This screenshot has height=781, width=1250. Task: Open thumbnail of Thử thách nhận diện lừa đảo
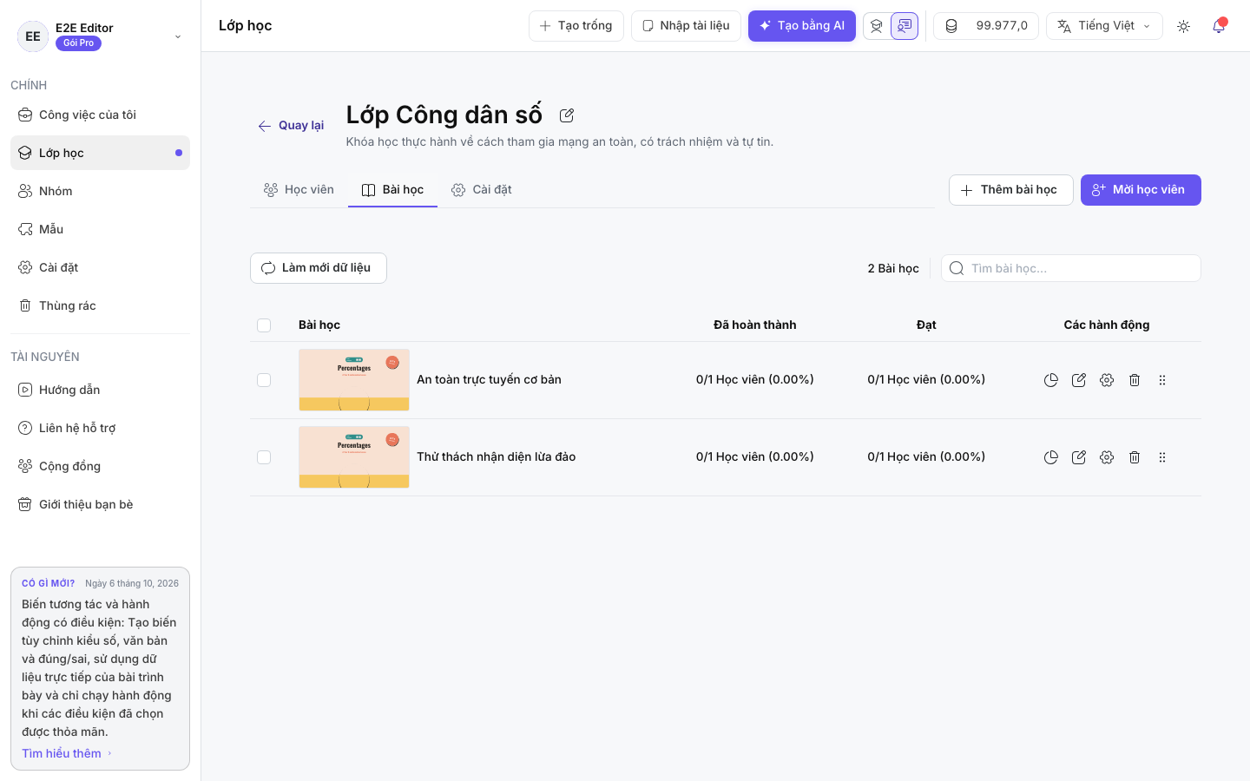[354, 457]
